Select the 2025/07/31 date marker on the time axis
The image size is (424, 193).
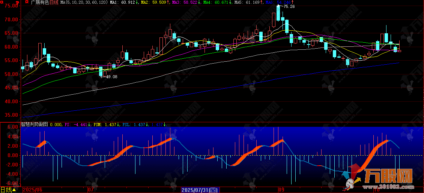(200, 190)
